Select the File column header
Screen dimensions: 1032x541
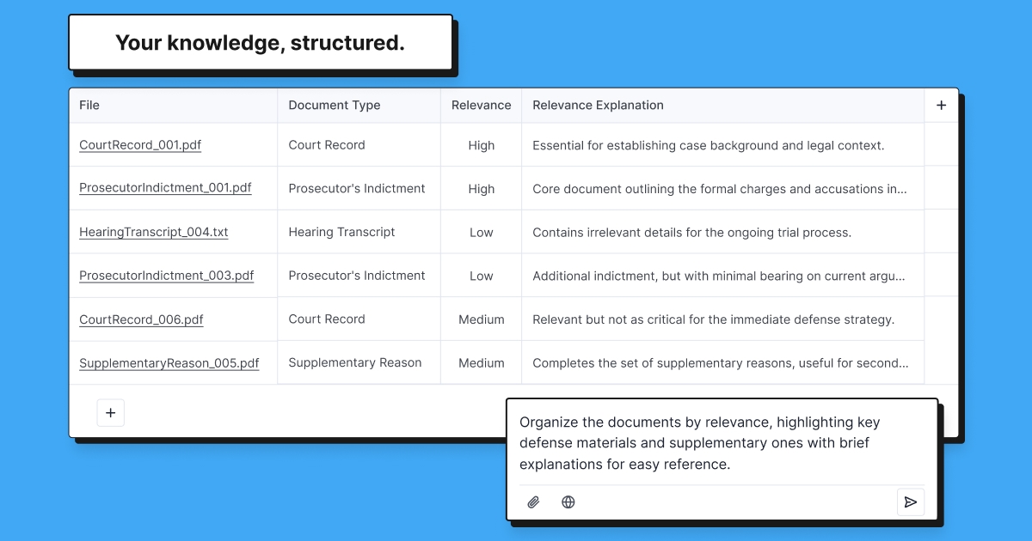pyautogui.click(x=174, y=106)
